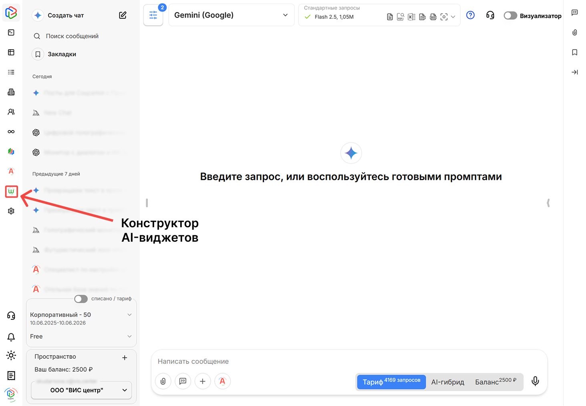Select the AI-гибрид tab in message bar

coord(447,382)
